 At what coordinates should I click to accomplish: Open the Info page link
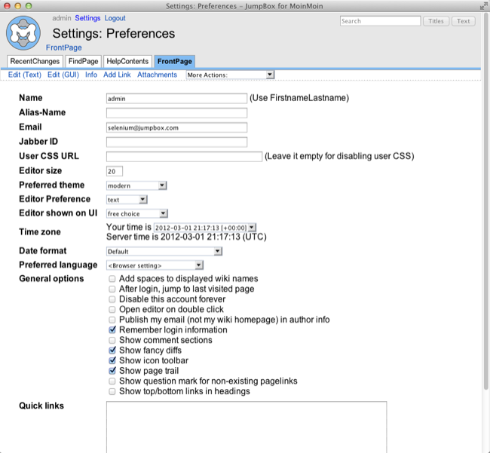(91, 75)
